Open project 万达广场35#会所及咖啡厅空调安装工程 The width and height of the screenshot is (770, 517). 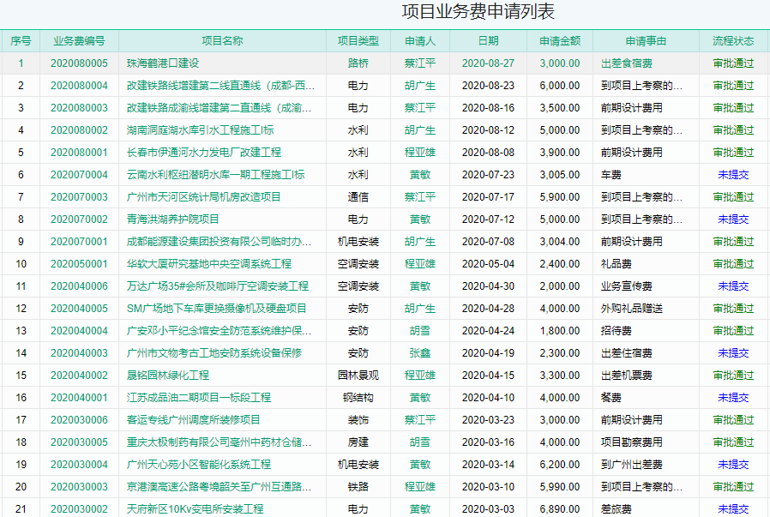pos(218,286)
